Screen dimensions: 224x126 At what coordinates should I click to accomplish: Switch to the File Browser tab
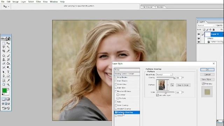(148, 7)
